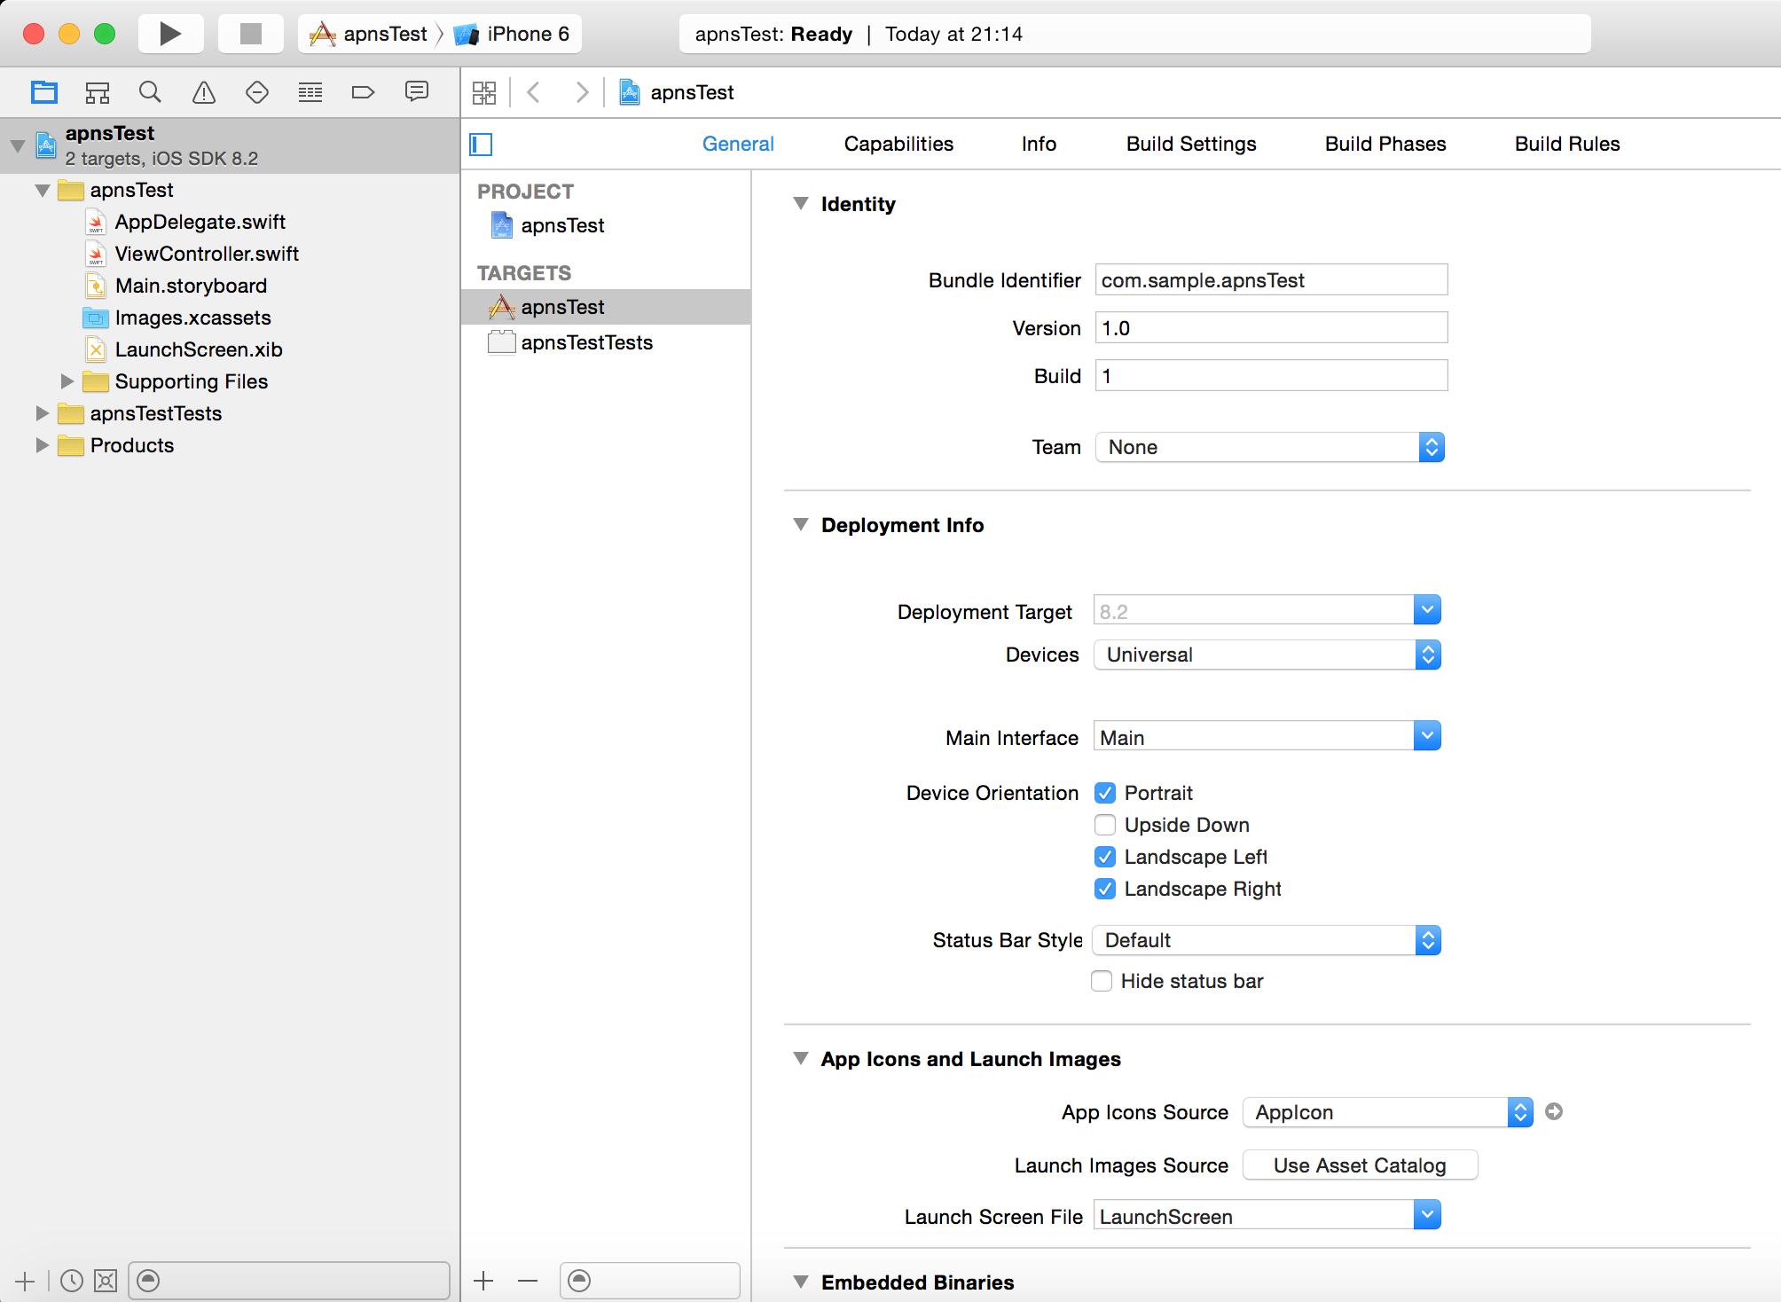Viewport: 1781px width, 1302px height.
Task: Collapse App Icons and Launch Images section
Action: (x=801, y=1059)
